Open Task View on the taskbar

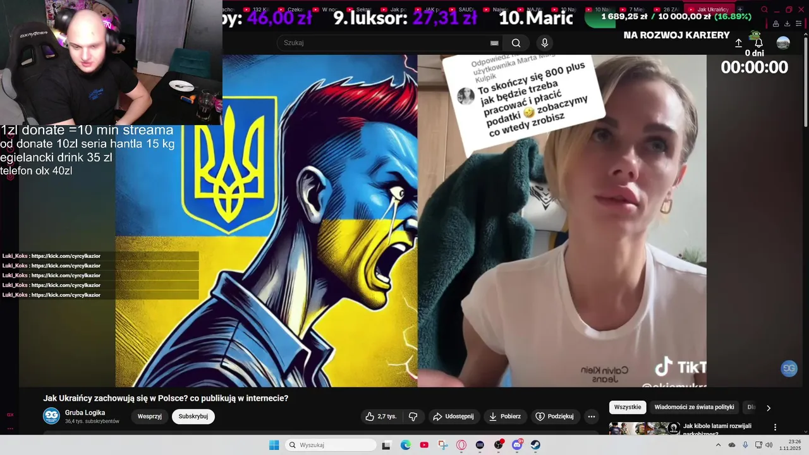pos(386,445)
